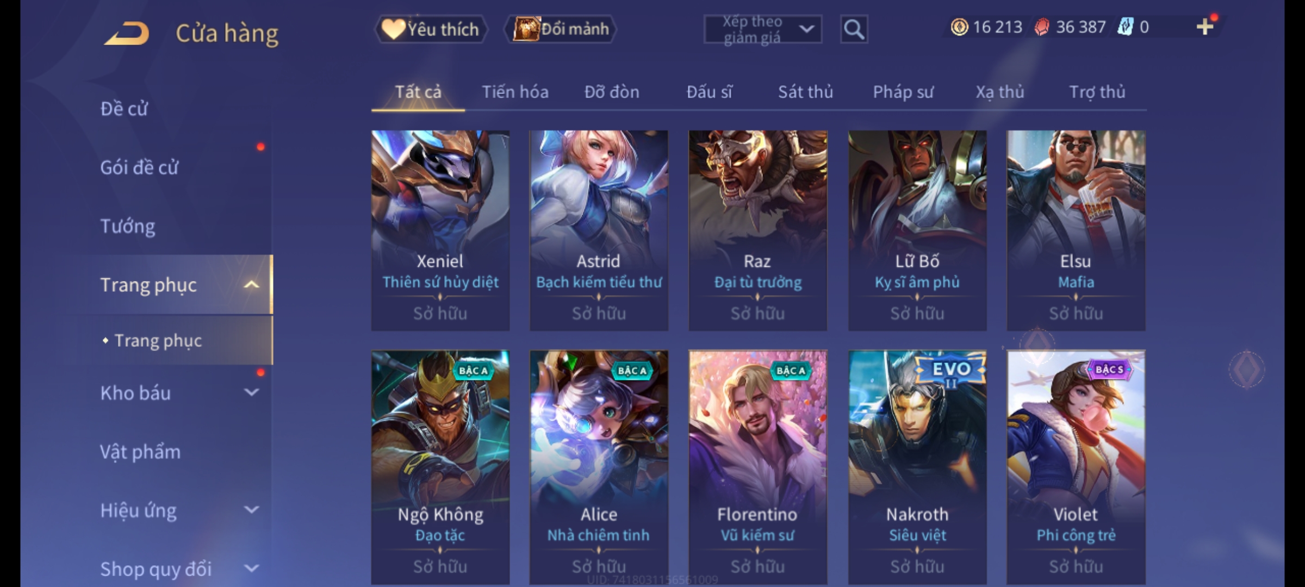Select the Tướng sidebar item
The image size is (1305, 587).
(x=128, y=226)
